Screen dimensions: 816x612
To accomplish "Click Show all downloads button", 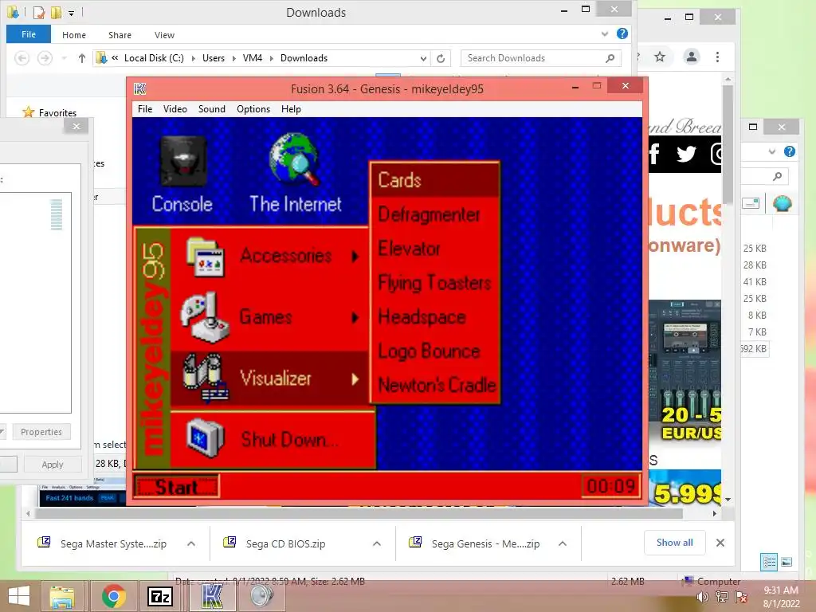I will tap(674, 543).
